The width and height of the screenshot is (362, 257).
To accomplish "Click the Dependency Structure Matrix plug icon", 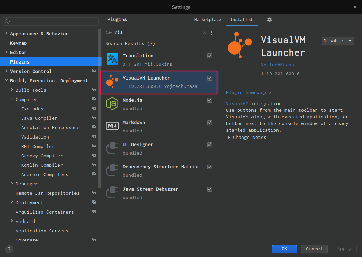I will pos(112,170).
